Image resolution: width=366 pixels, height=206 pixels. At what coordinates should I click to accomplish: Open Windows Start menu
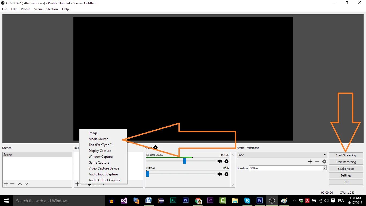[x=6, y=201]
